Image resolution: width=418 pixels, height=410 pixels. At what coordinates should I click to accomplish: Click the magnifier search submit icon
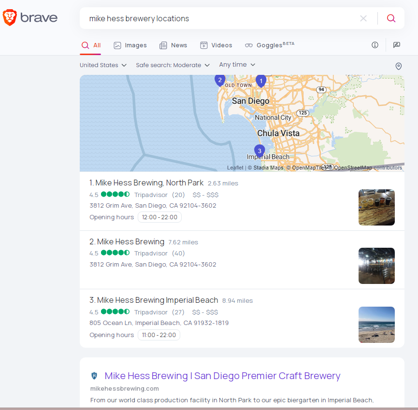coord(391,18)
